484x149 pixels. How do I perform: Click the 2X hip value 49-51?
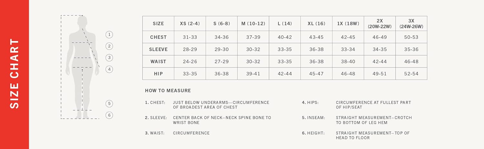tap(379, 74)
